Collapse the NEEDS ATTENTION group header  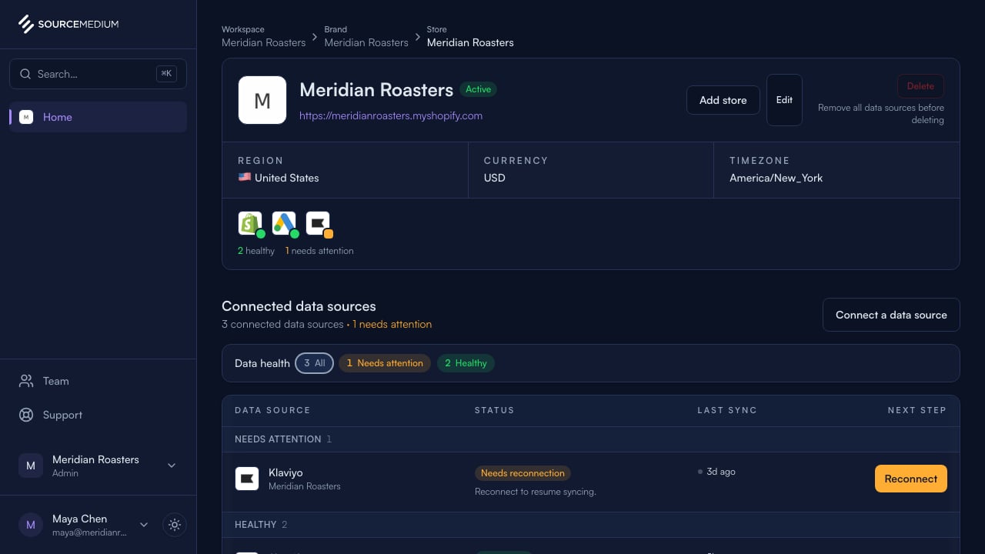click(591, 439)
